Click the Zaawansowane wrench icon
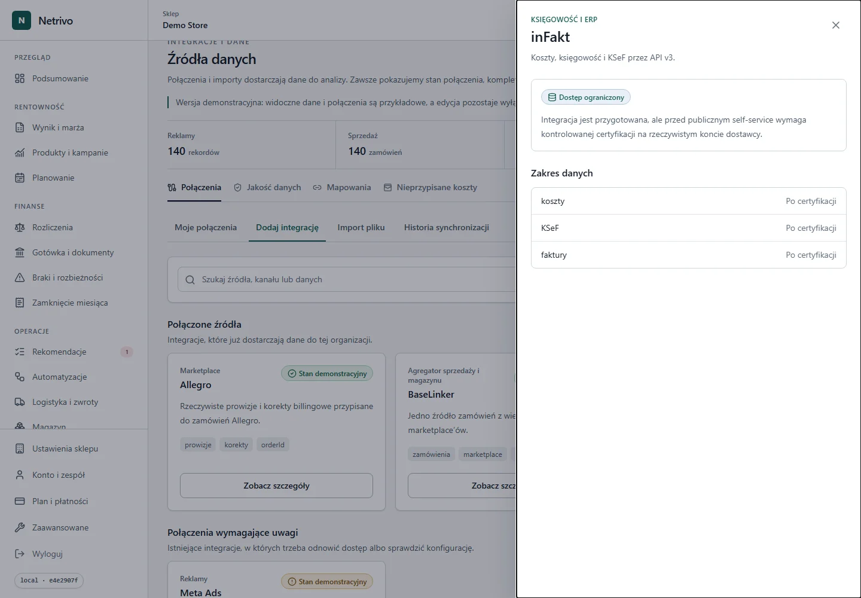861x598 pixels. point(20,527)
